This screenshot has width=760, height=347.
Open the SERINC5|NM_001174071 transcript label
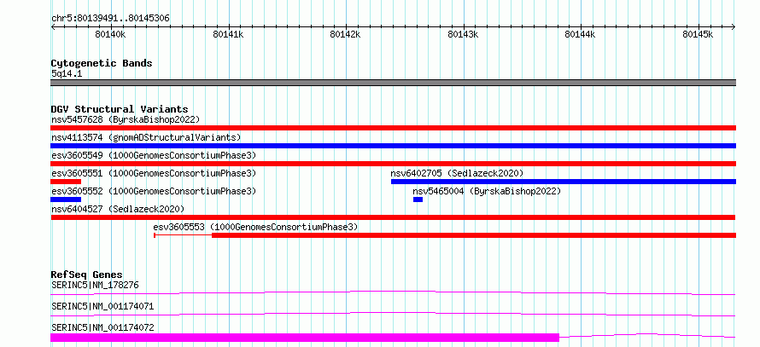(x=102, y=306)
